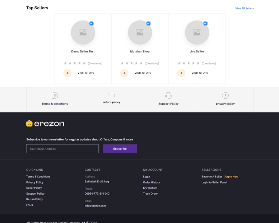Open Demo Seller Test placeholder avatar

[x=83, y=32]
